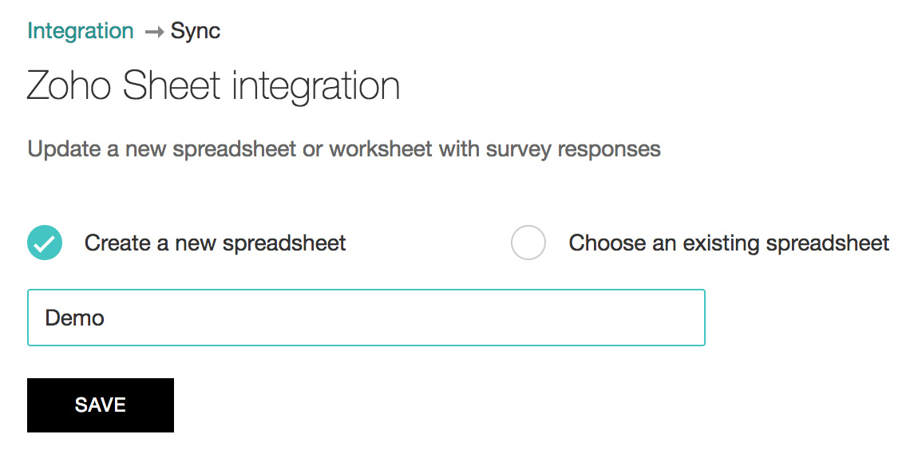Screen dimensions: 910x458
Task: Click the 'Choose an existing spreadsheet' label
Action: tap(729, 243)
